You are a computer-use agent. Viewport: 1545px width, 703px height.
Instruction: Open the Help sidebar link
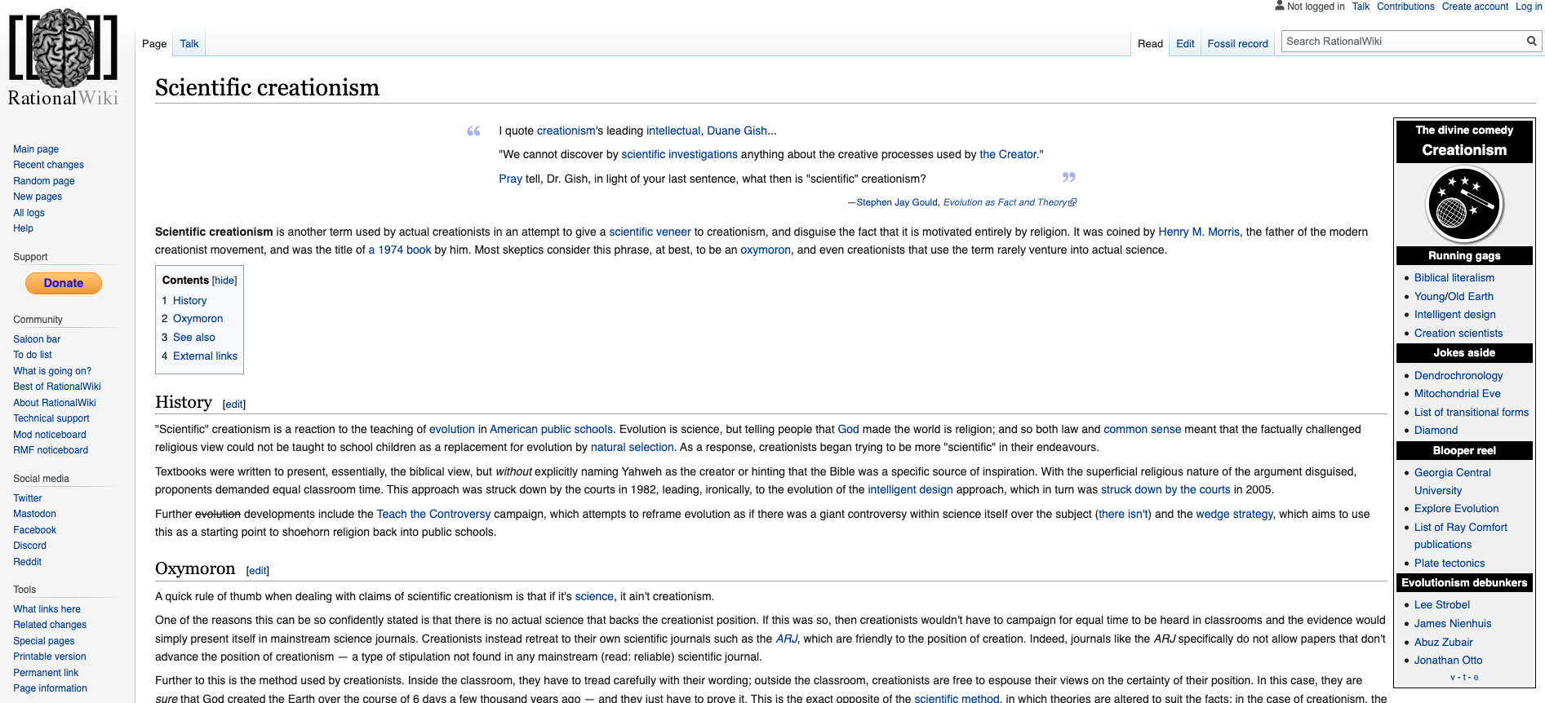pos(23,228)
